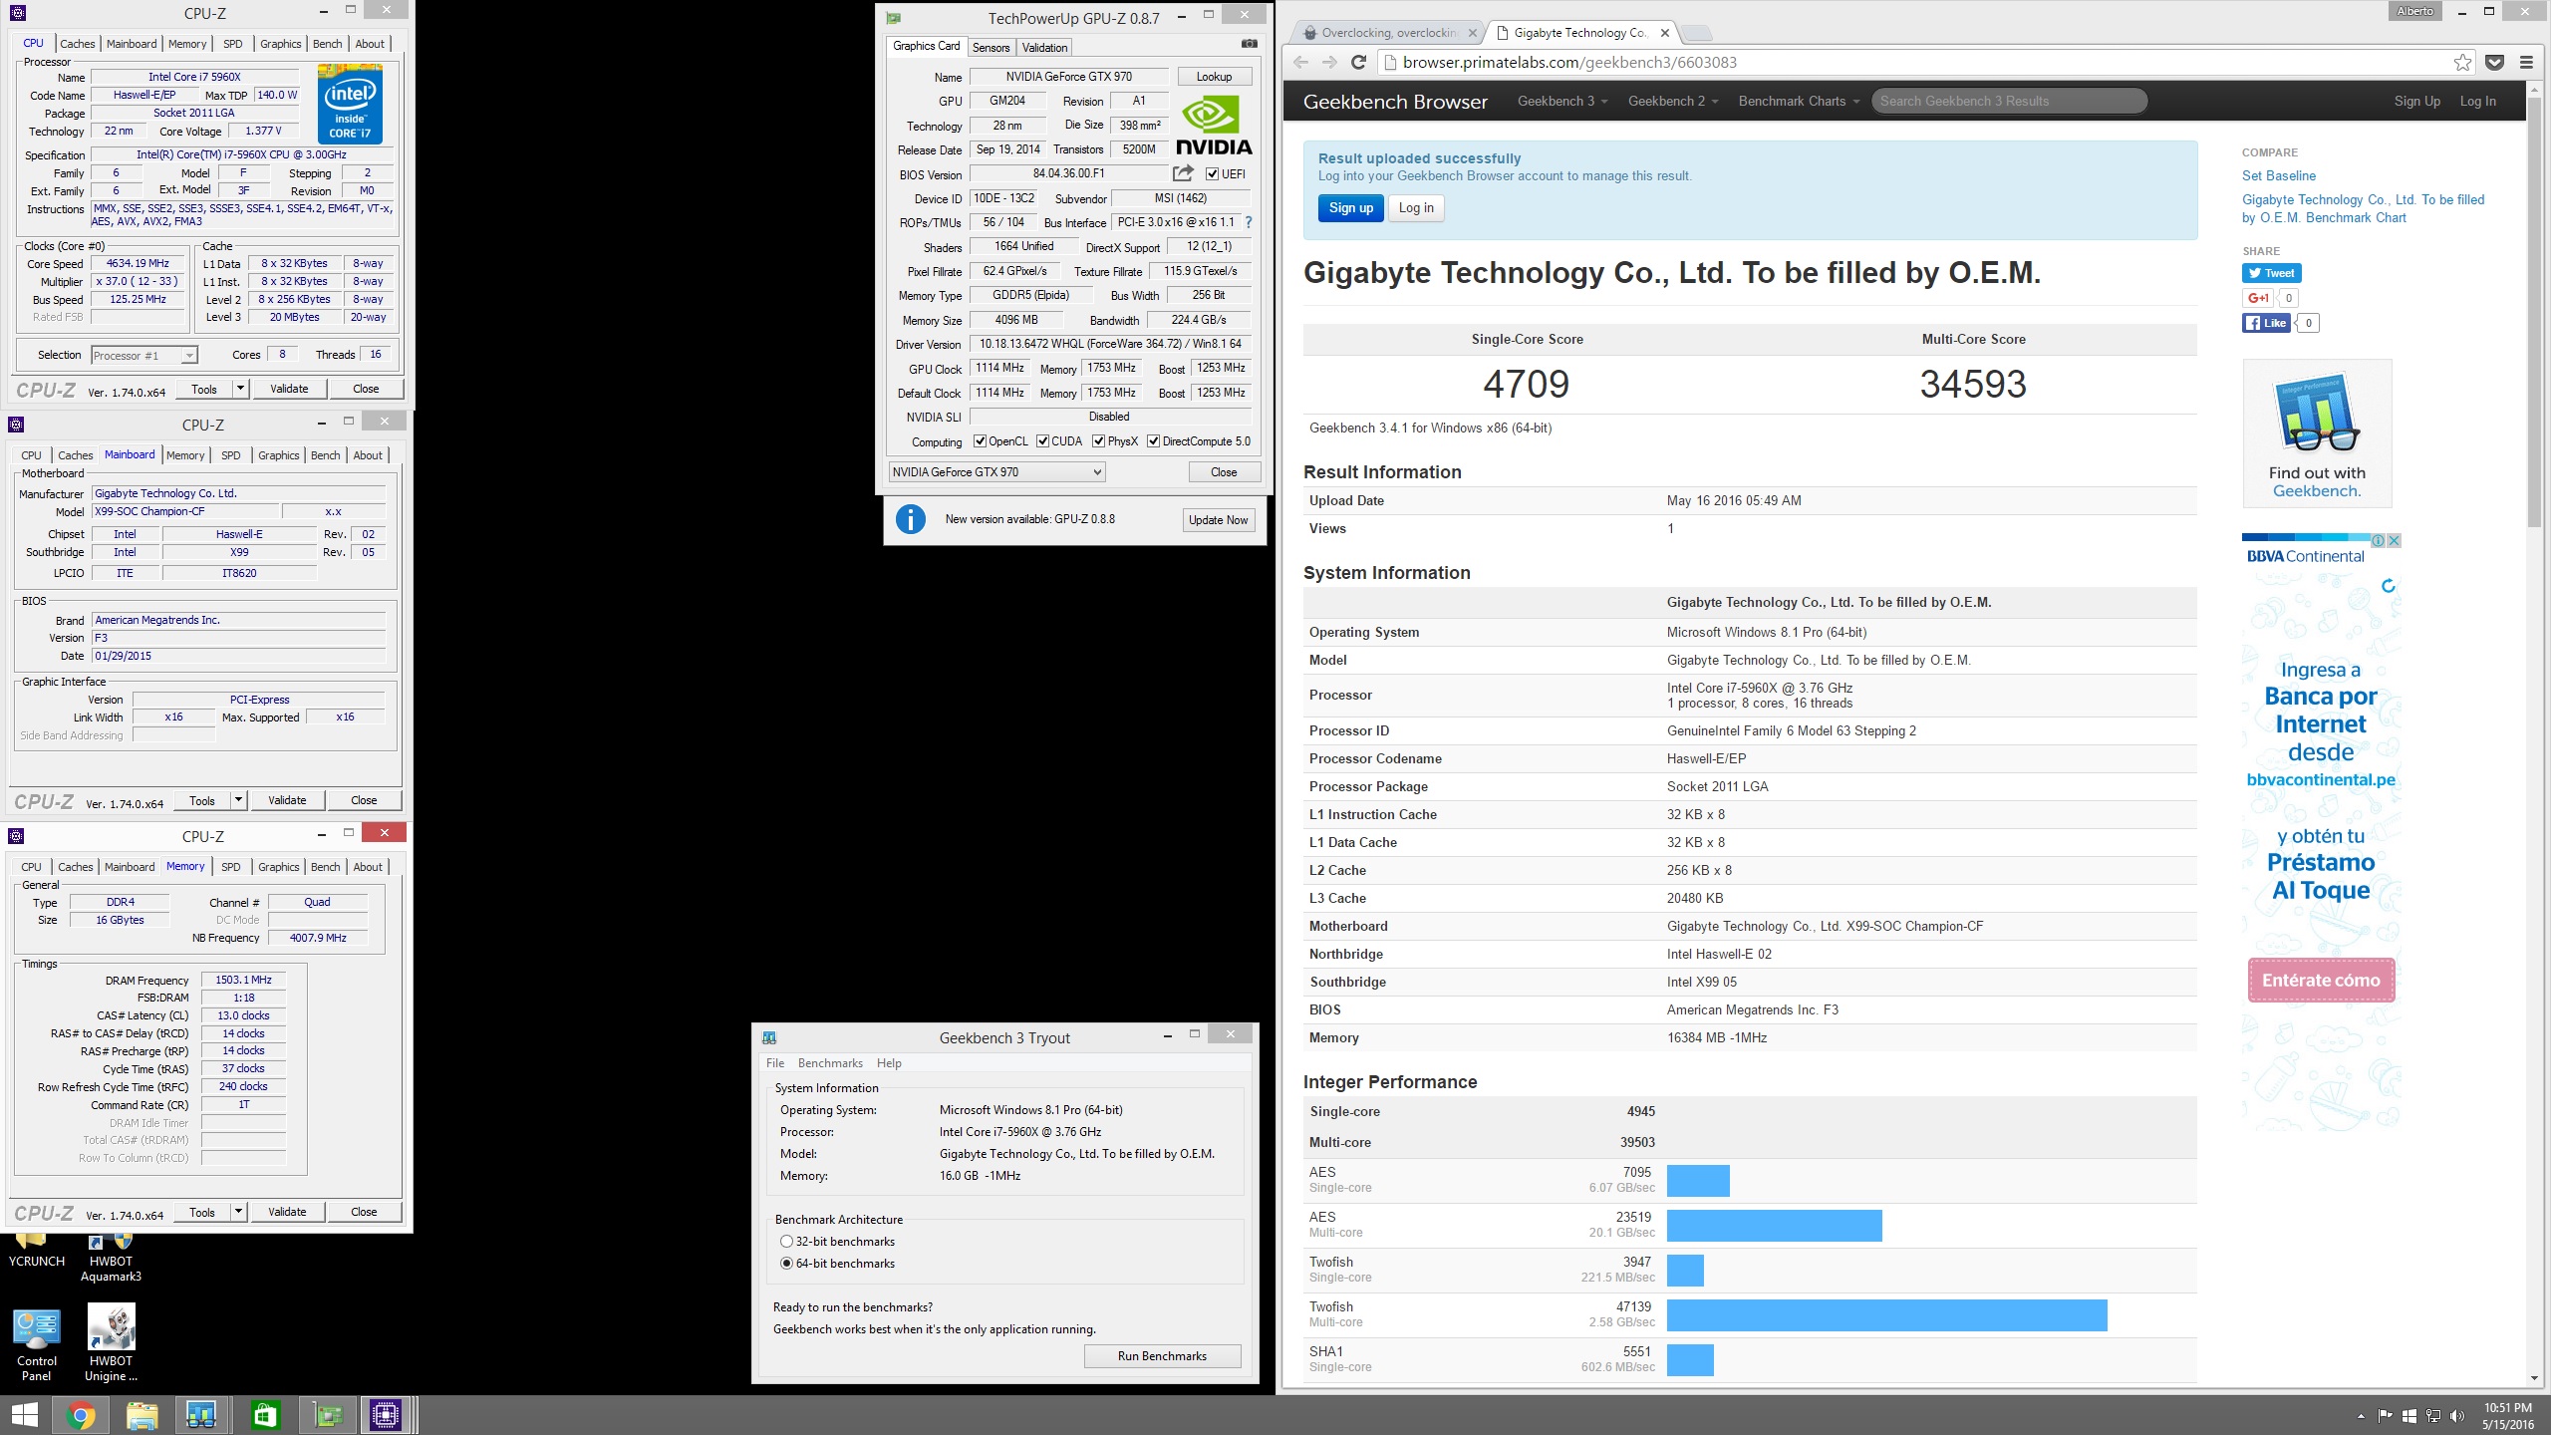Image resolution: width=2551 pixels, height=1435 pixels.
Task: Click the volume speaker tray icon
Action: click(x=2457, y=1416)
